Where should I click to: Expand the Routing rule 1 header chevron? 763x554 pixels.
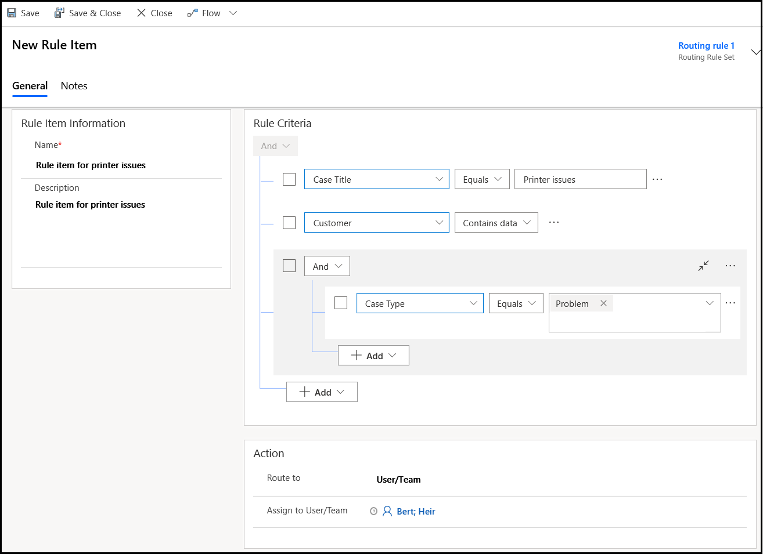pos(755,52)
